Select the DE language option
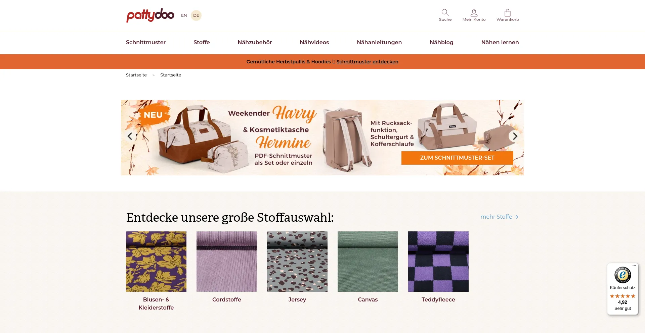 tap(196, 15)
